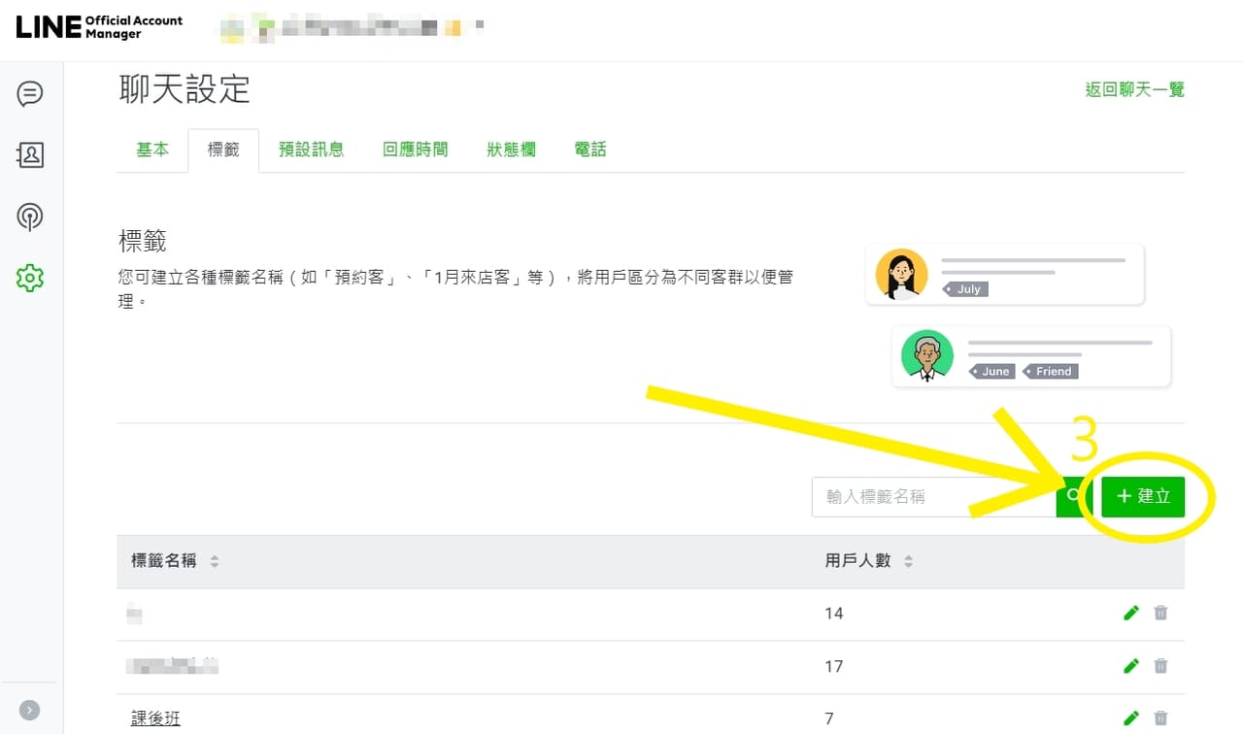This screenshot has width=1243, height=734.
Task: Open the contacts icon in sidebar
Action: click(x=30, y=155)
